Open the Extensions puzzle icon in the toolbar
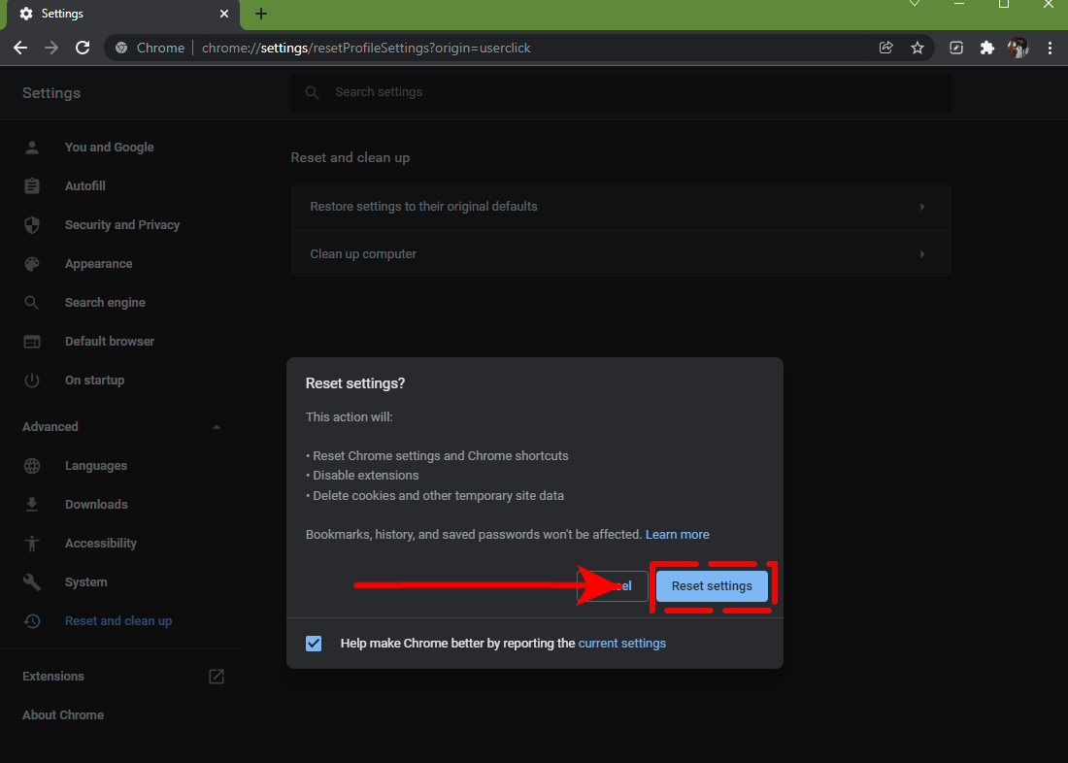Image resolution: width=1068 pixels, height=763 pixels. (987, 47)
